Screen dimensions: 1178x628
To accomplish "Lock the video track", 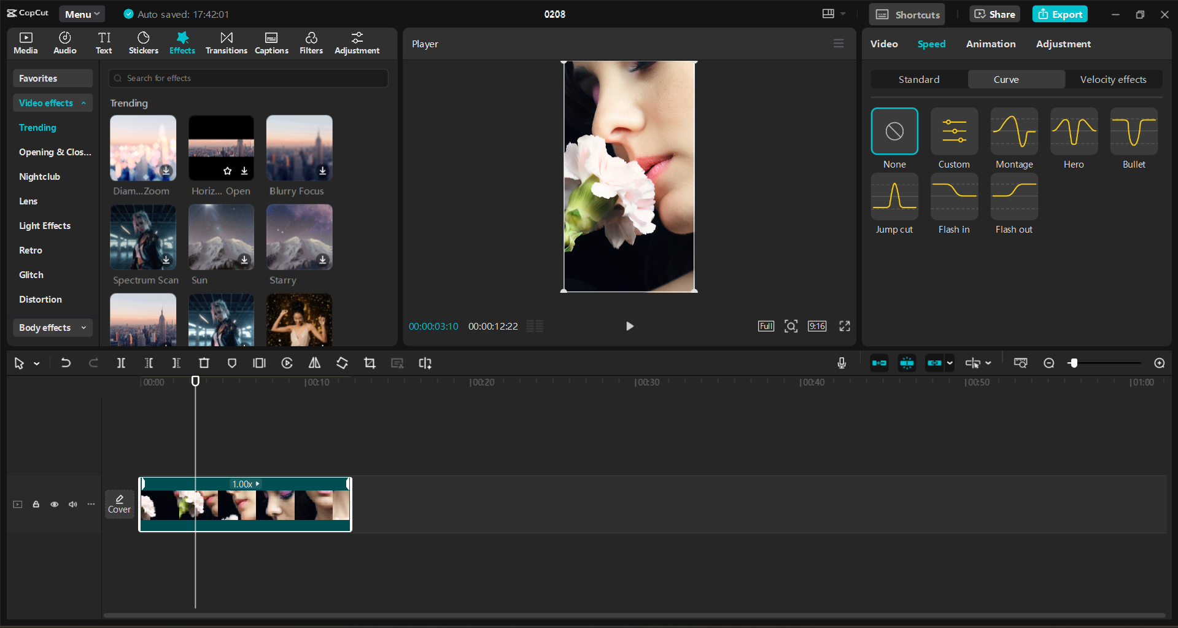I will [x=36, y=505].
